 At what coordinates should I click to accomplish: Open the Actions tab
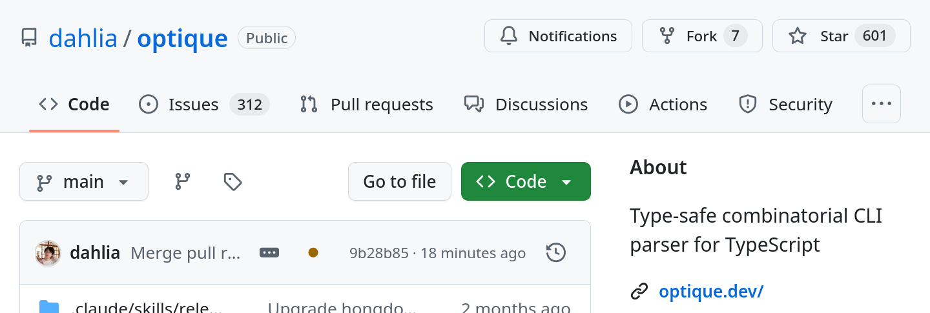coord(663,105)
